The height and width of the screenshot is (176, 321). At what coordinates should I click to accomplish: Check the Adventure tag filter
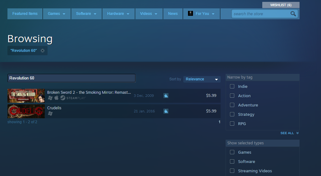point(232,105)
